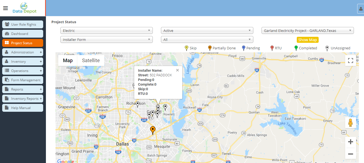The width and height of the screenshot is (364, 163).
Task: Zoom in on the map
Action: pos(350,142)
